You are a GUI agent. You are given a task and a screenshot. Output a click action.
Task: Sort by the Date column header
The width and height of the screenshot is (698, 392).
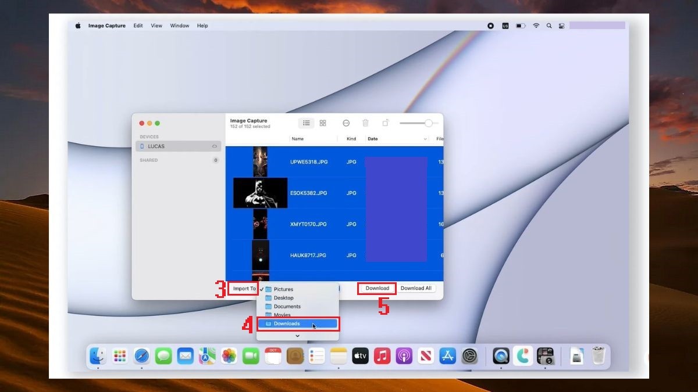point(373,139)
